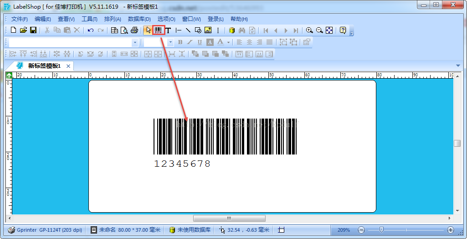Toggle underline formatting
This screenshot has height=239, width=467.
tap(200, 42)
